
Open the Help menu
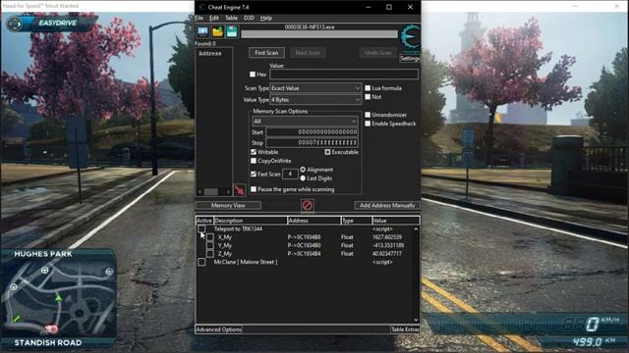tap(266, 18)
